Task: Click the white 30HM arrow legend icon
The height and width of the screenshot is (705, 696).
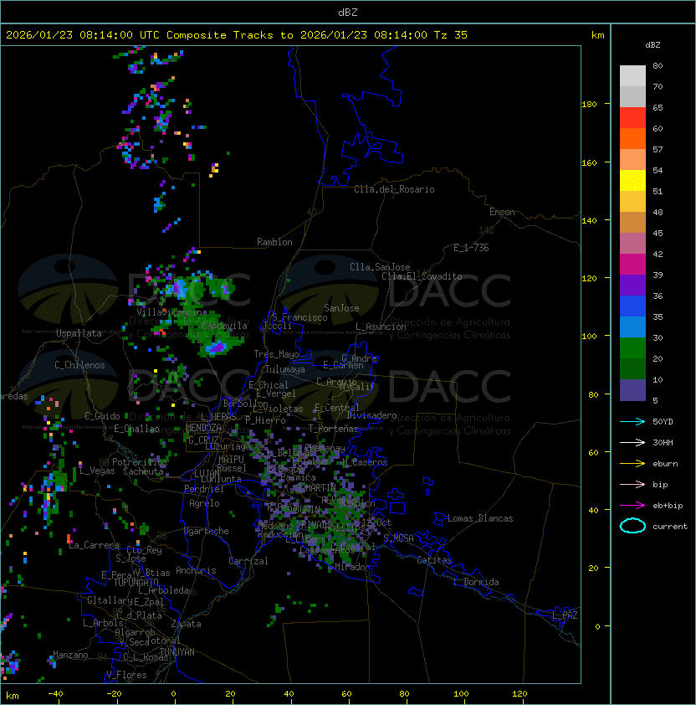Action: click(632, 442)
